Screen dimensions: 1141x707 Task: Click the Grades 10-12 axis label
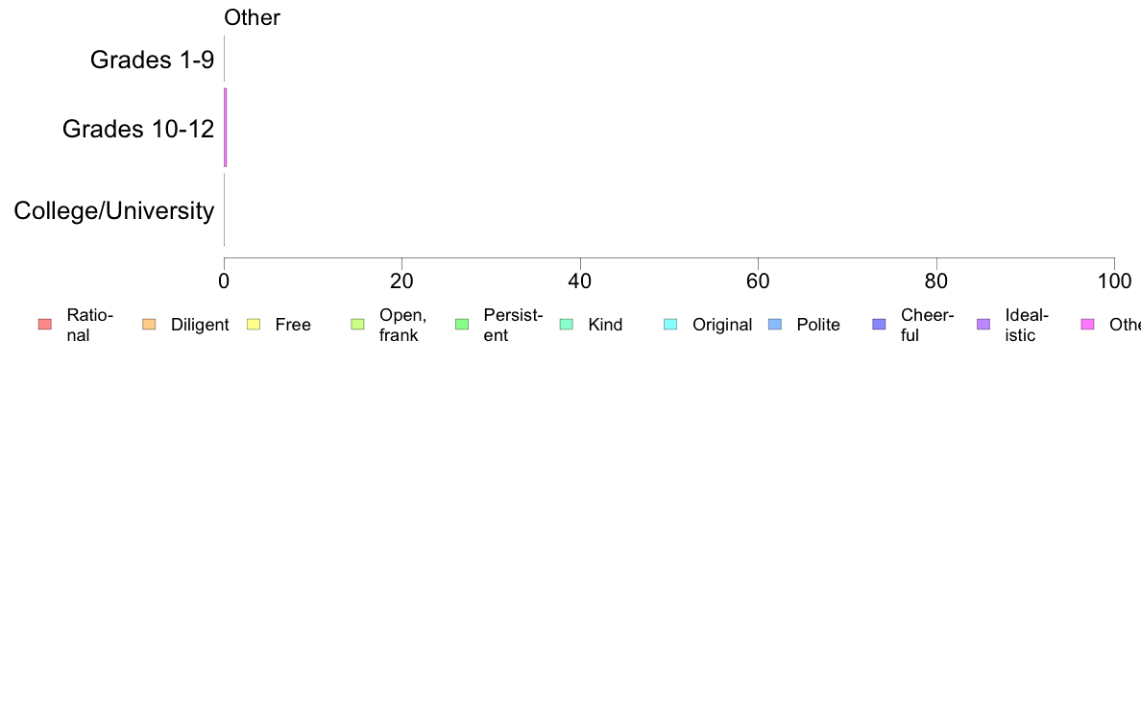[x=138, y=129]
